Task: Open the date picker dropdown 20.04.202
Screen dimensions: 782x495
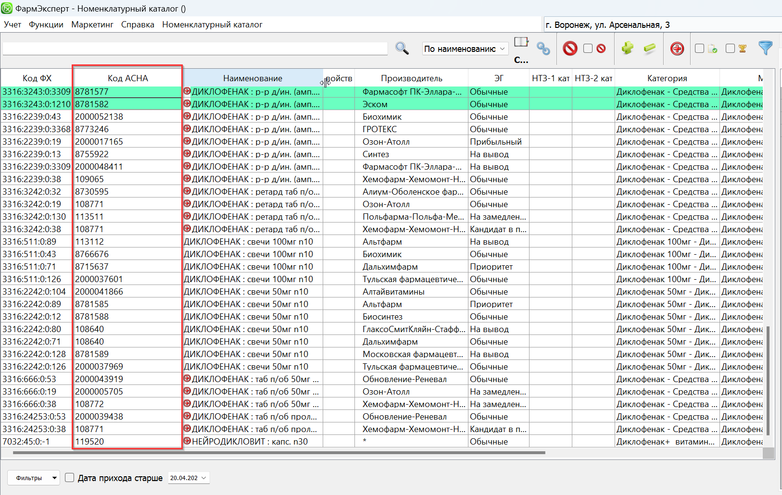Action: point(203,478)
